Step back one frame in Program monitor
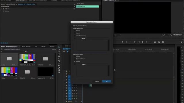Image resolution: width=184 pixels, height=103 pixels. (139, 42)
